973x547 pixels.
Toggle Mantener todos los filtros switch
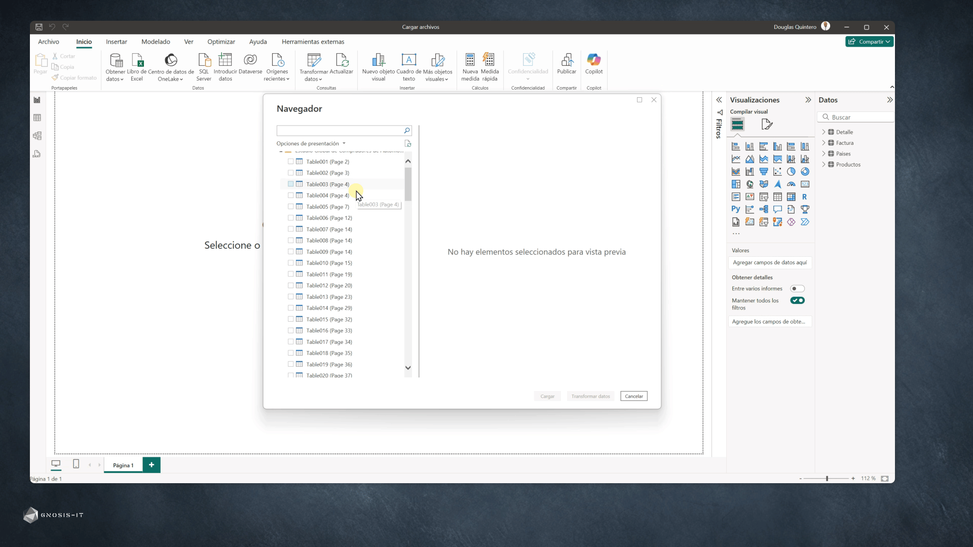click(x=797, y=300)
